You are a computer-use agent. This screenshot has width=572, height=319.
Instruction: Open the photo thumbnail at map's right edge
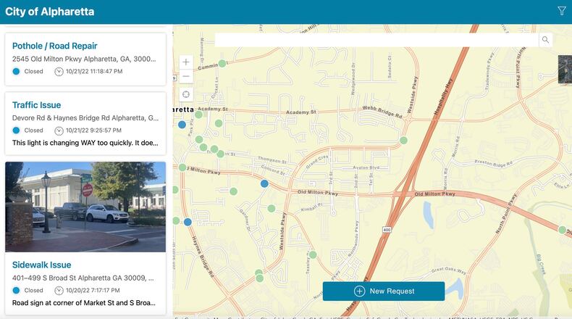565,70
